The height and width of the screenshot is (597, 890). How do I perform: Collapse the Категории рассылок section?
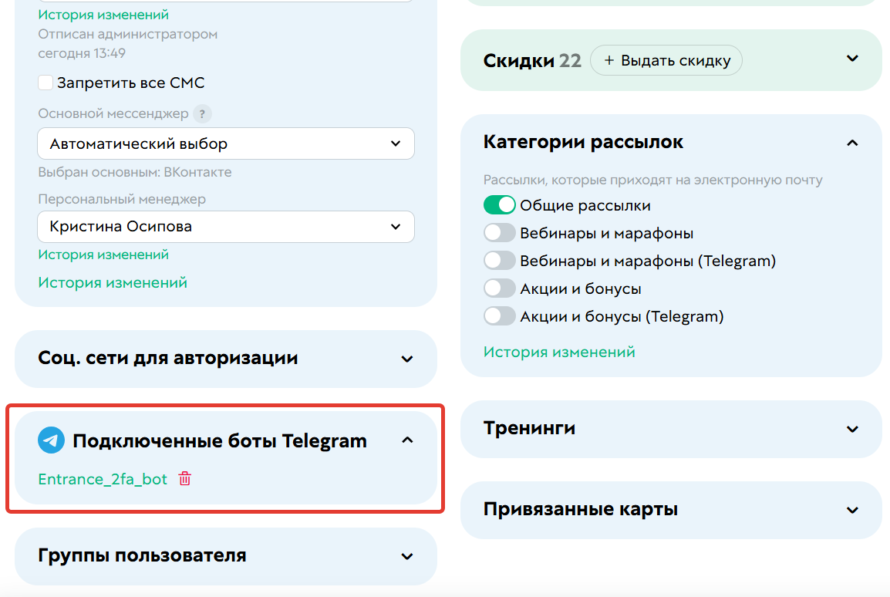point(852,142)
